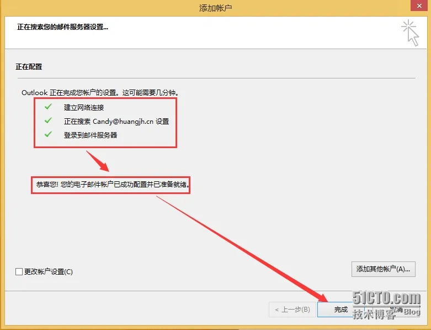
Task: Click the line Outlook 正在完成您帐户的设置
Action: point(100,92)
